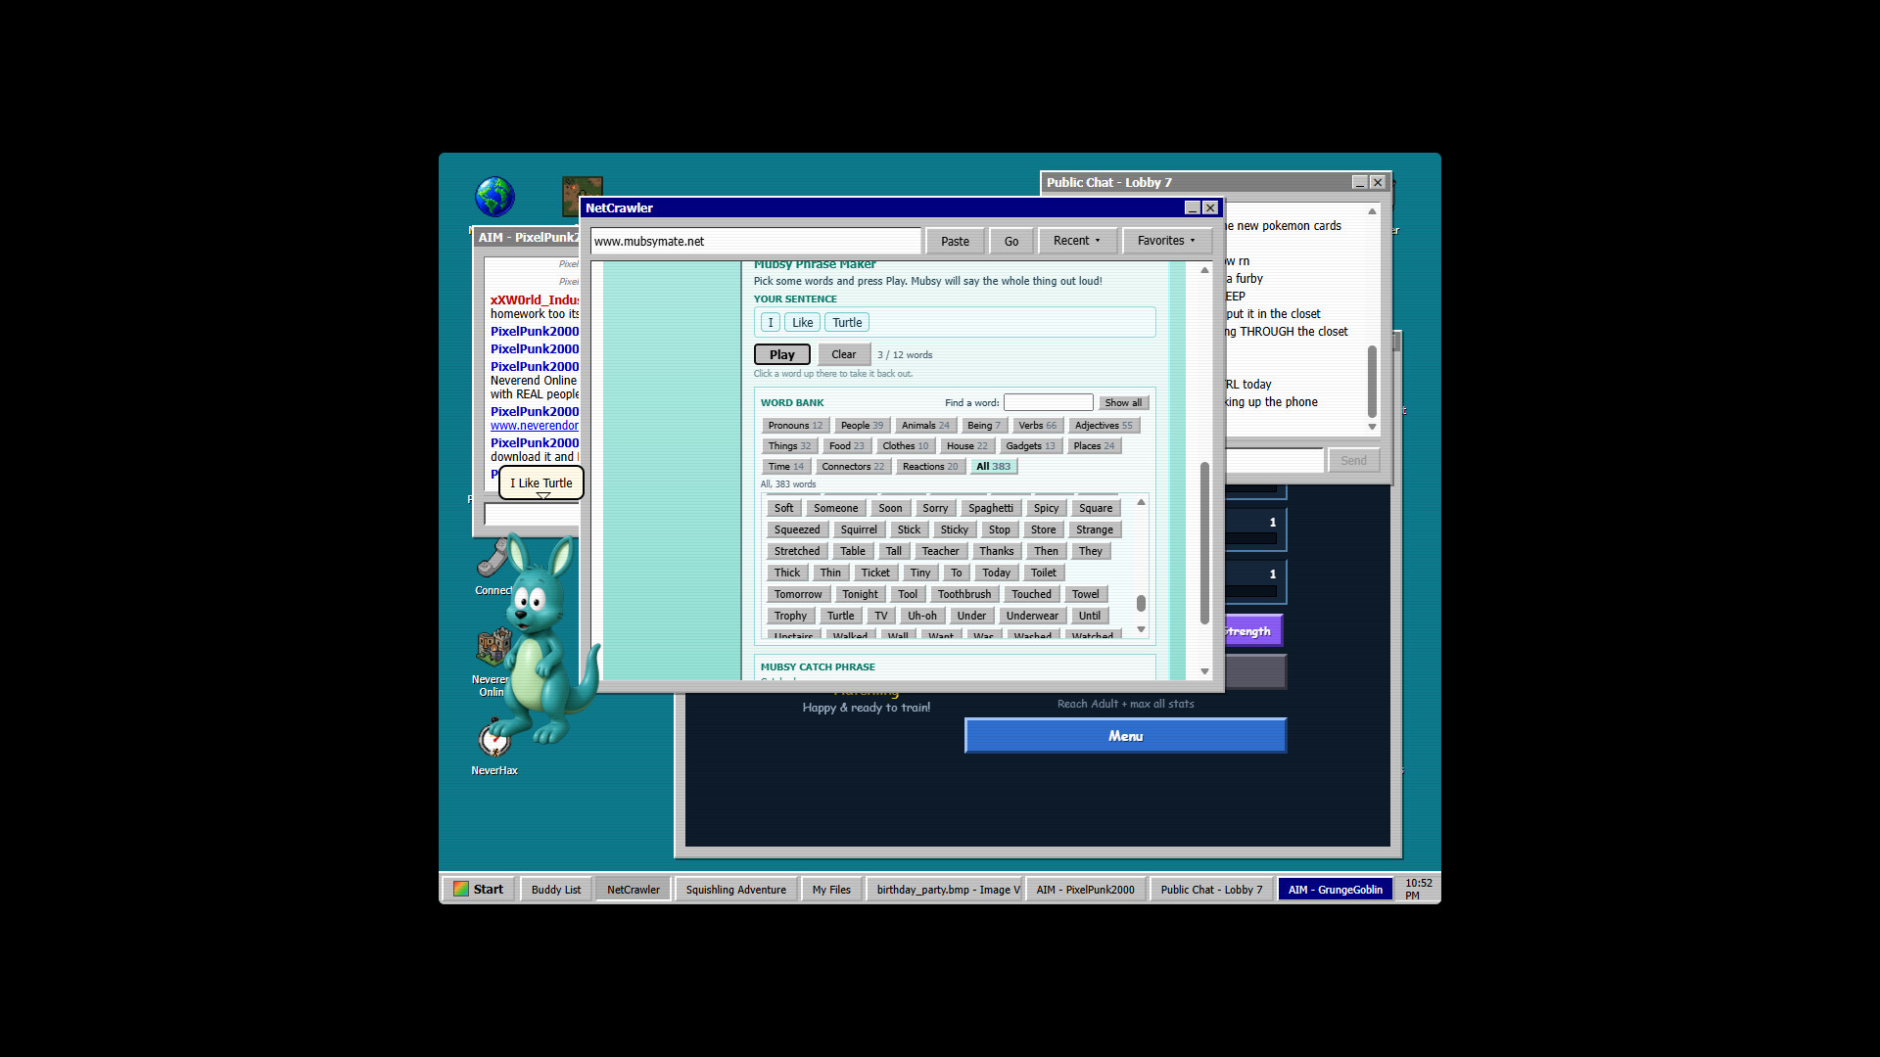Clear the current sentence
This screenshot has width=1880, height=1057.
pos(843,354)
